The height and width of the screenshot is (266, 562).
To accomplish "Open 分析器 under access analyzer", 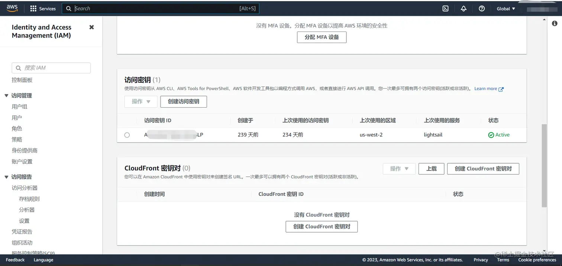I will [x=27, y=210].
